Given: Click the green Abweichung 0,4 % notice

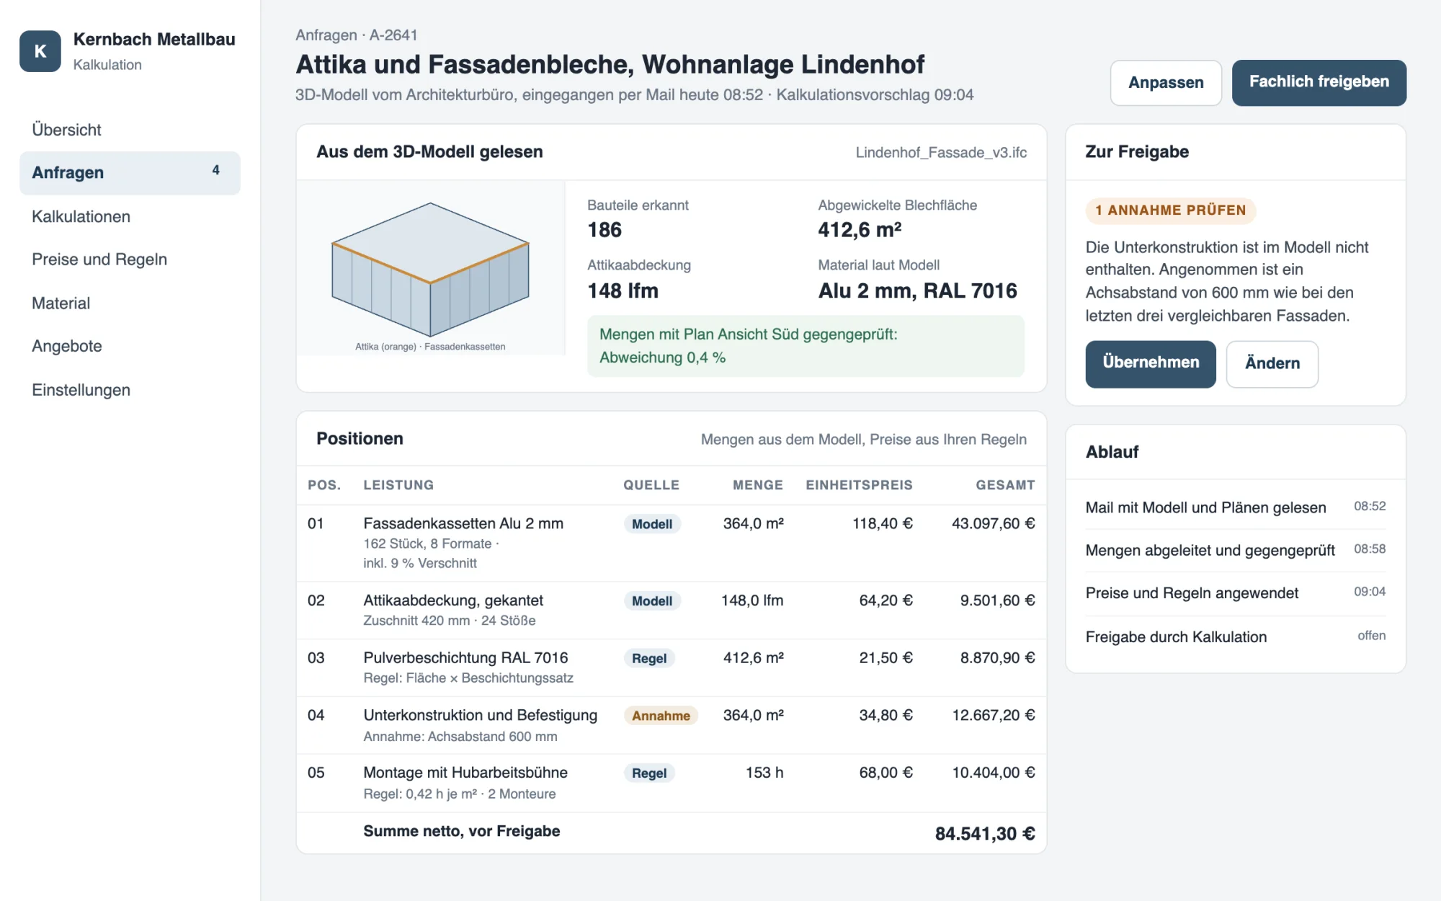Looking at the screenshot, I should click(x=806, y=346).
